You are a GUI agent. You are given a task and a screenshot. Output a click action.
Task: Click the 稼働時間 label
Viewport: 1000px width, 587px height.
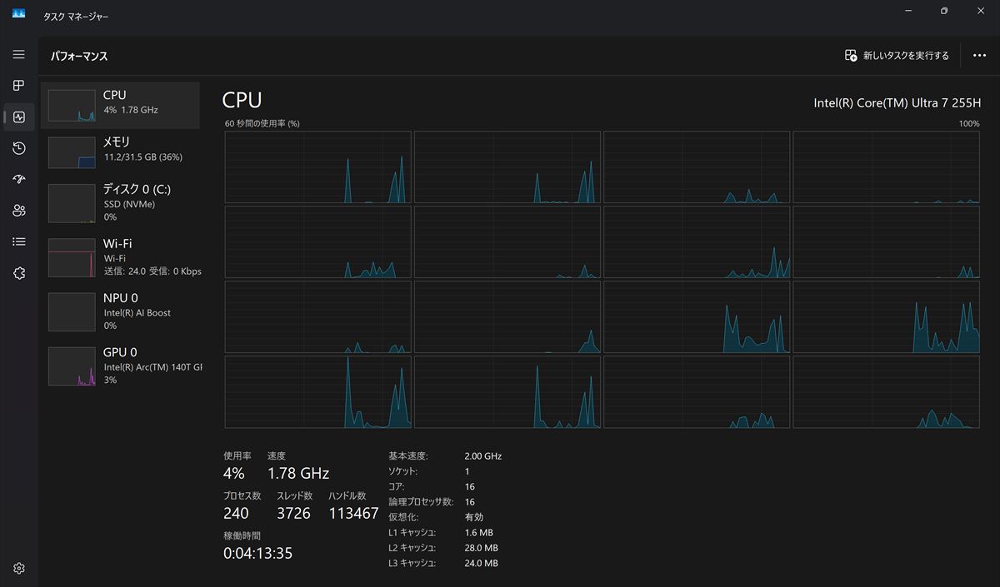242,536
